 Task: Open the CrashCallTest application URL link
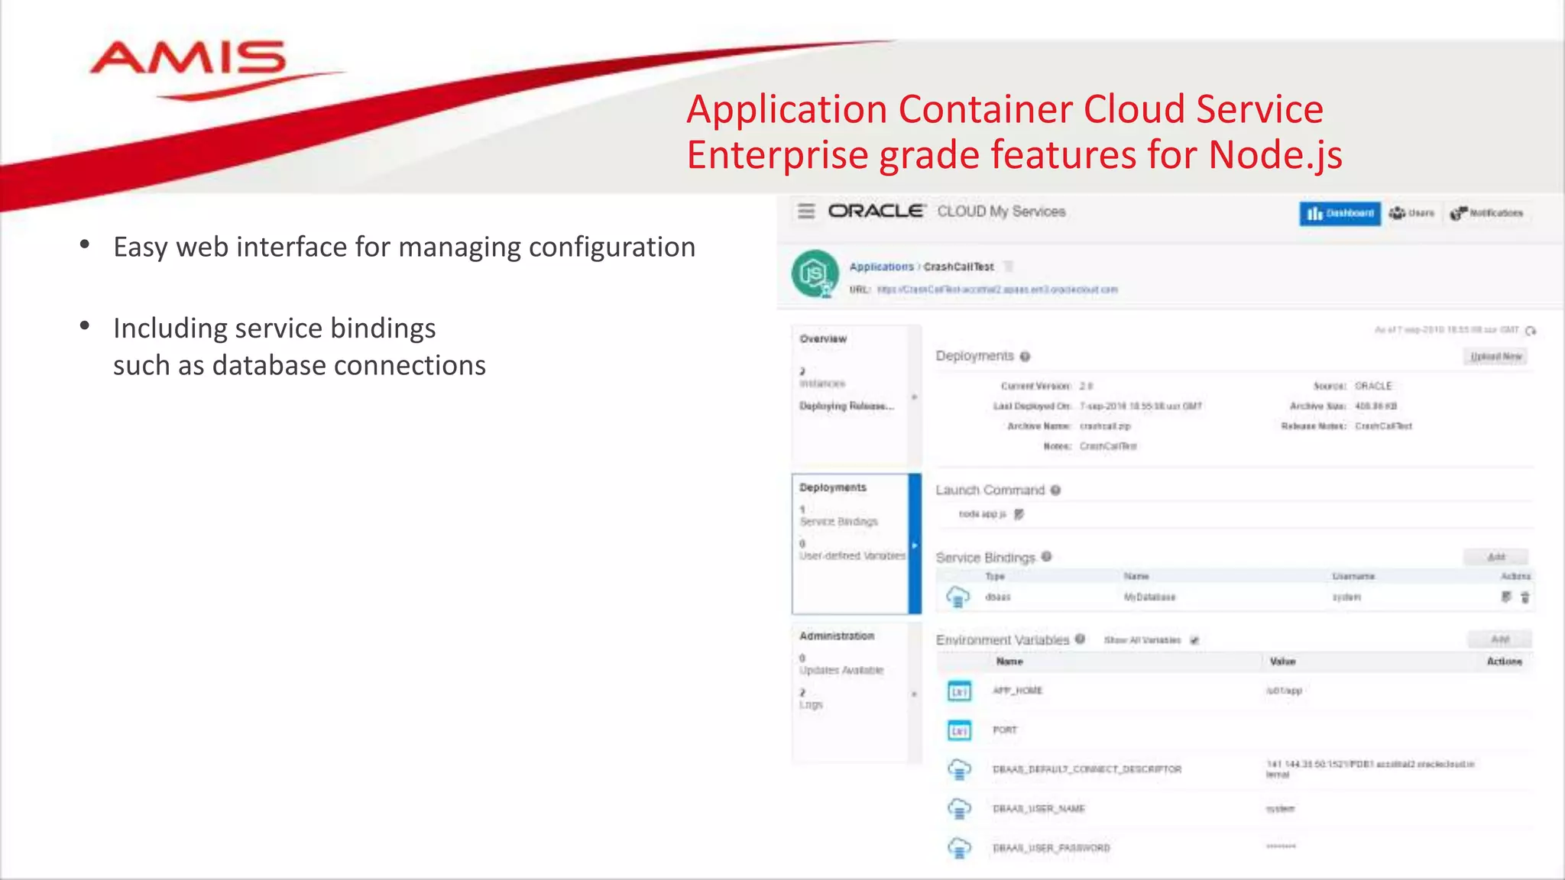[x=997, y=290]
